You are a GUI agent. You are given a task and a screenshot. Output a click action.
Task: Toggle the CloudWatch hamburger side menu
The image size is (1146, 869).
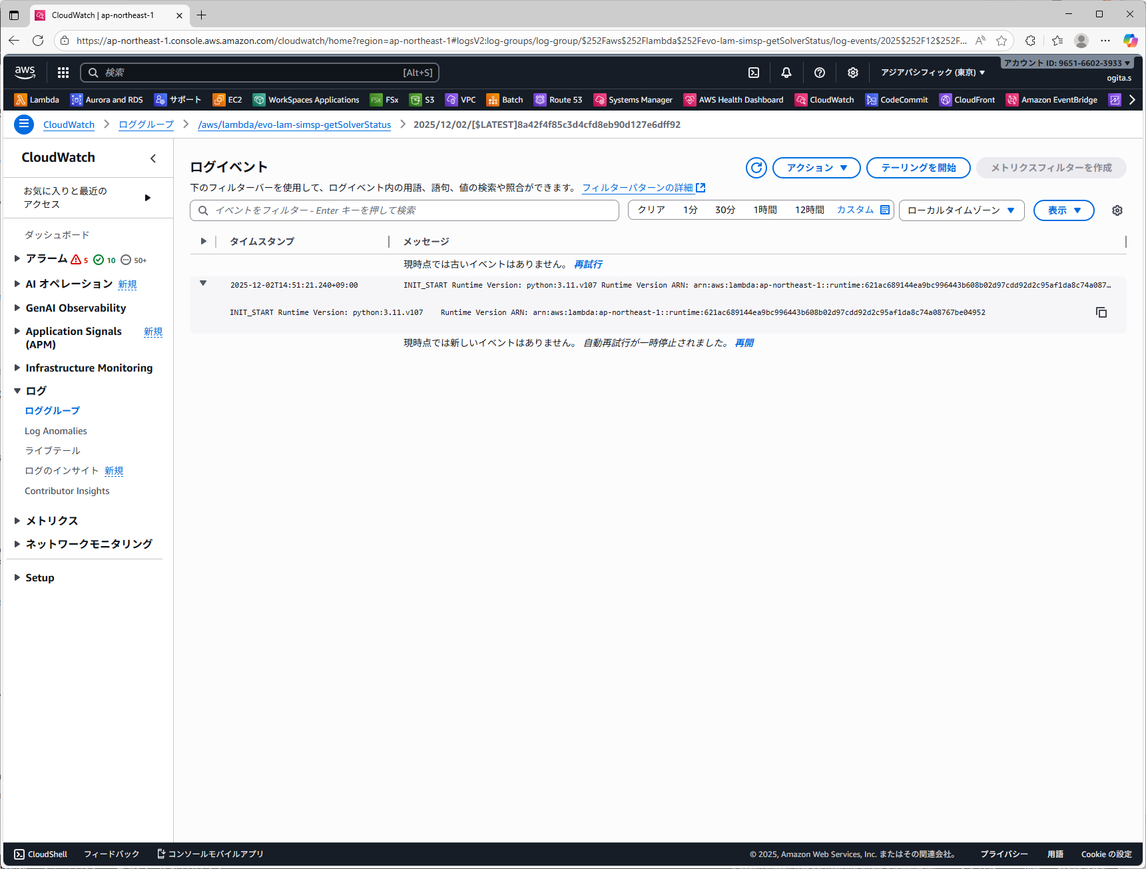(x=24, y=125)
